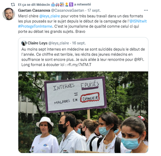Click the medical symbol emoji icon
161x156 pixels.
pyautogui.click(x=71, y=5)
